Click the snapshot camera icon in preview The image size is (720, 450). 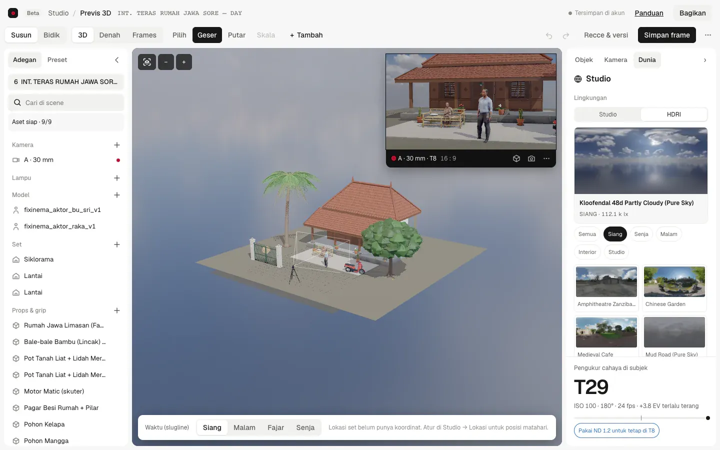click(531, 158)
